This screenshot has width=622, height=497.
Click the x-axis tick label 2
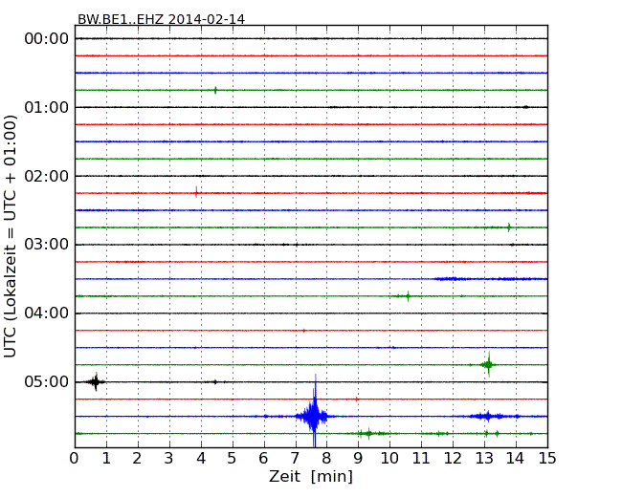pos(138,459)
